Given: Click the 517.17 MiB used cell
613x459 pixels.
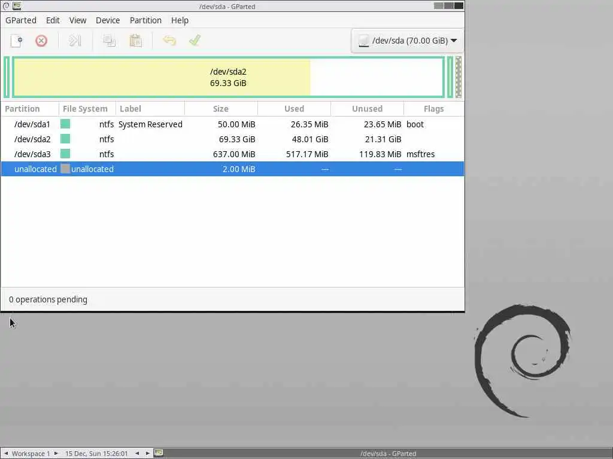Looking at the screenshot, I should click(x=307, y=154).
